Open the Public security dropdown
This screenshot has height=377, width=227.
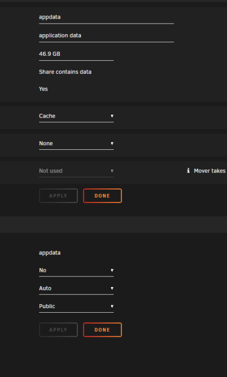[76, 306]
